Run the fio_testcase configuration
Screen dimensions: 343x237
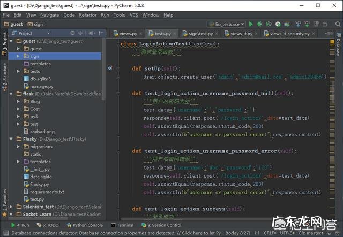[251, 24]
